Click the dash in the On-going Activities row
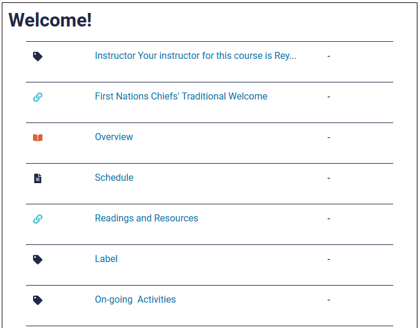418x328 pixels. (329, 300)
